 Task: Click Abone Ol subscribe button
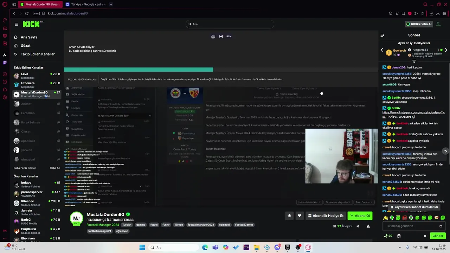click(360, 216)
